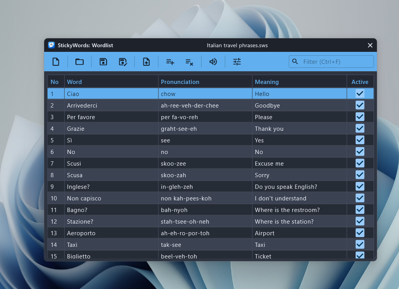399x289 pixels.
Task: Uncheck Active for Inglese?
Action: (x=360, y=186)
